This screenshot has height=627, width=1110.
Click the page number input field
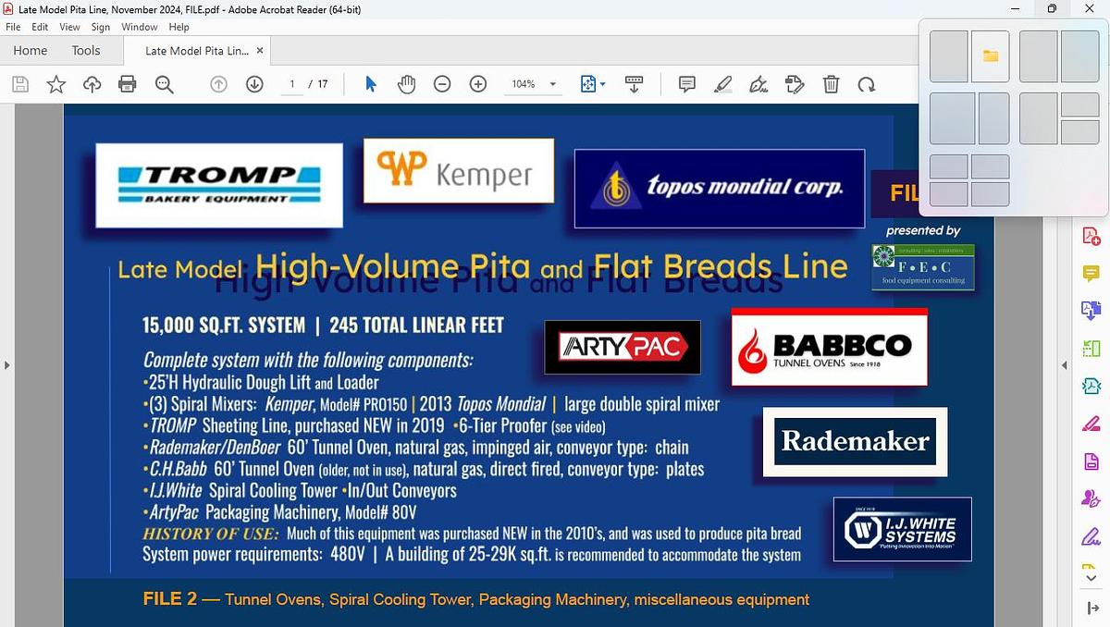[x=292, y=84]
